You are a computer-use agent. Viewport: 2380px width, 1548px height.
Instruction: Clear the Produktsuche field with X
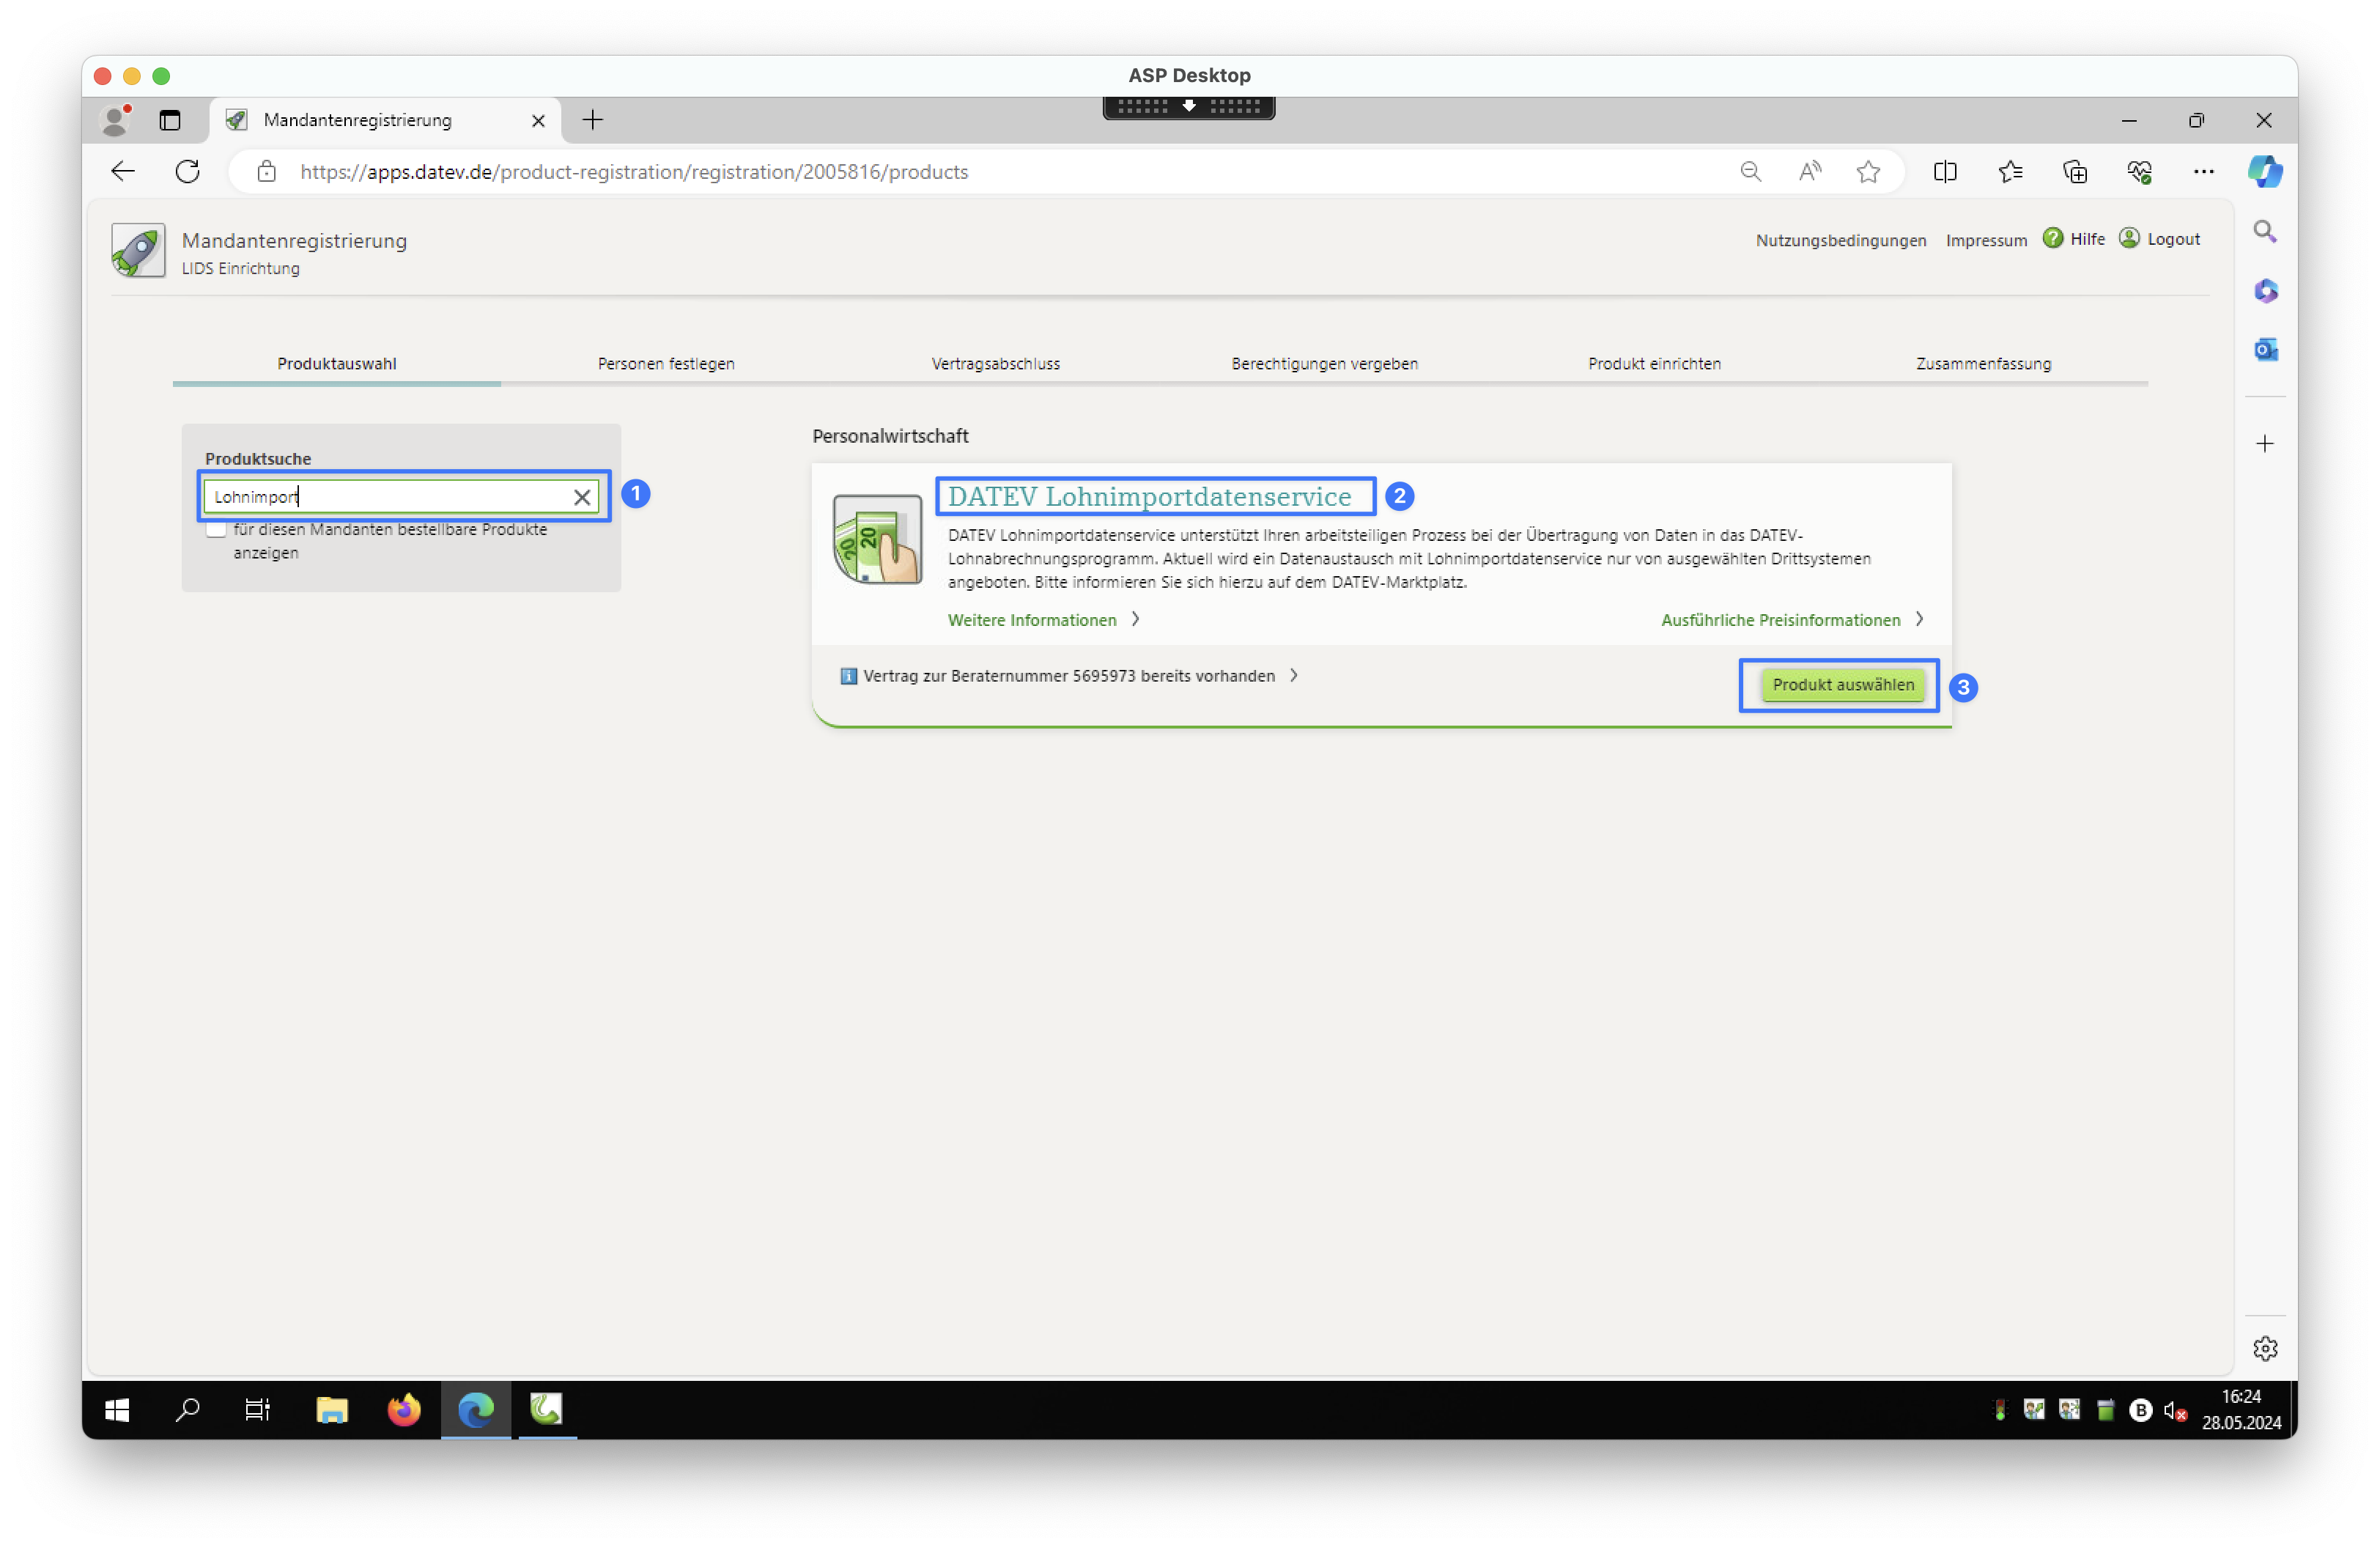(582, 497)
